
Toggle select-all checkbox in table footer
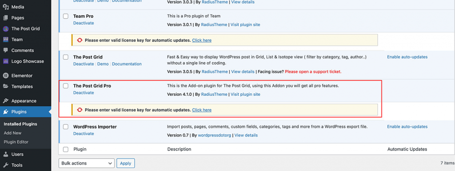[66, 149]
